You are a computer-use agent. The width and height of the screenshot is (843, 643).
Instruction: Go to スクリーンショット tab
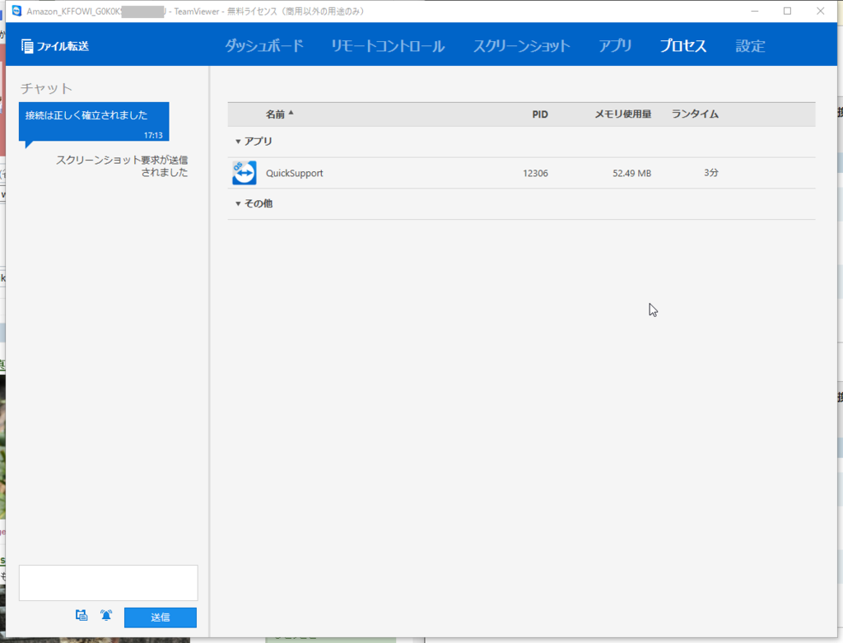click(x=521, y=46)
